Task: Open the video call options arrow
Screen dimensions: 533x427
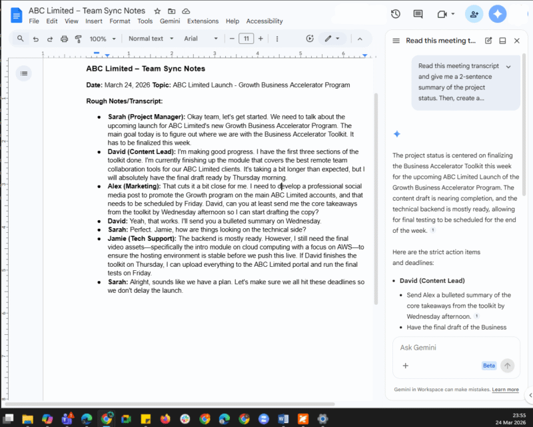Action: click(x=453, y=14)
